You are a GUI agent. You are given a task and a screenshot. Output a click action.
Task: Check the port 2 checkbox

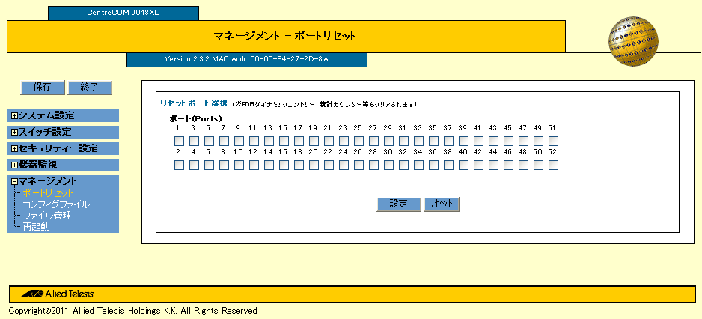179,165
